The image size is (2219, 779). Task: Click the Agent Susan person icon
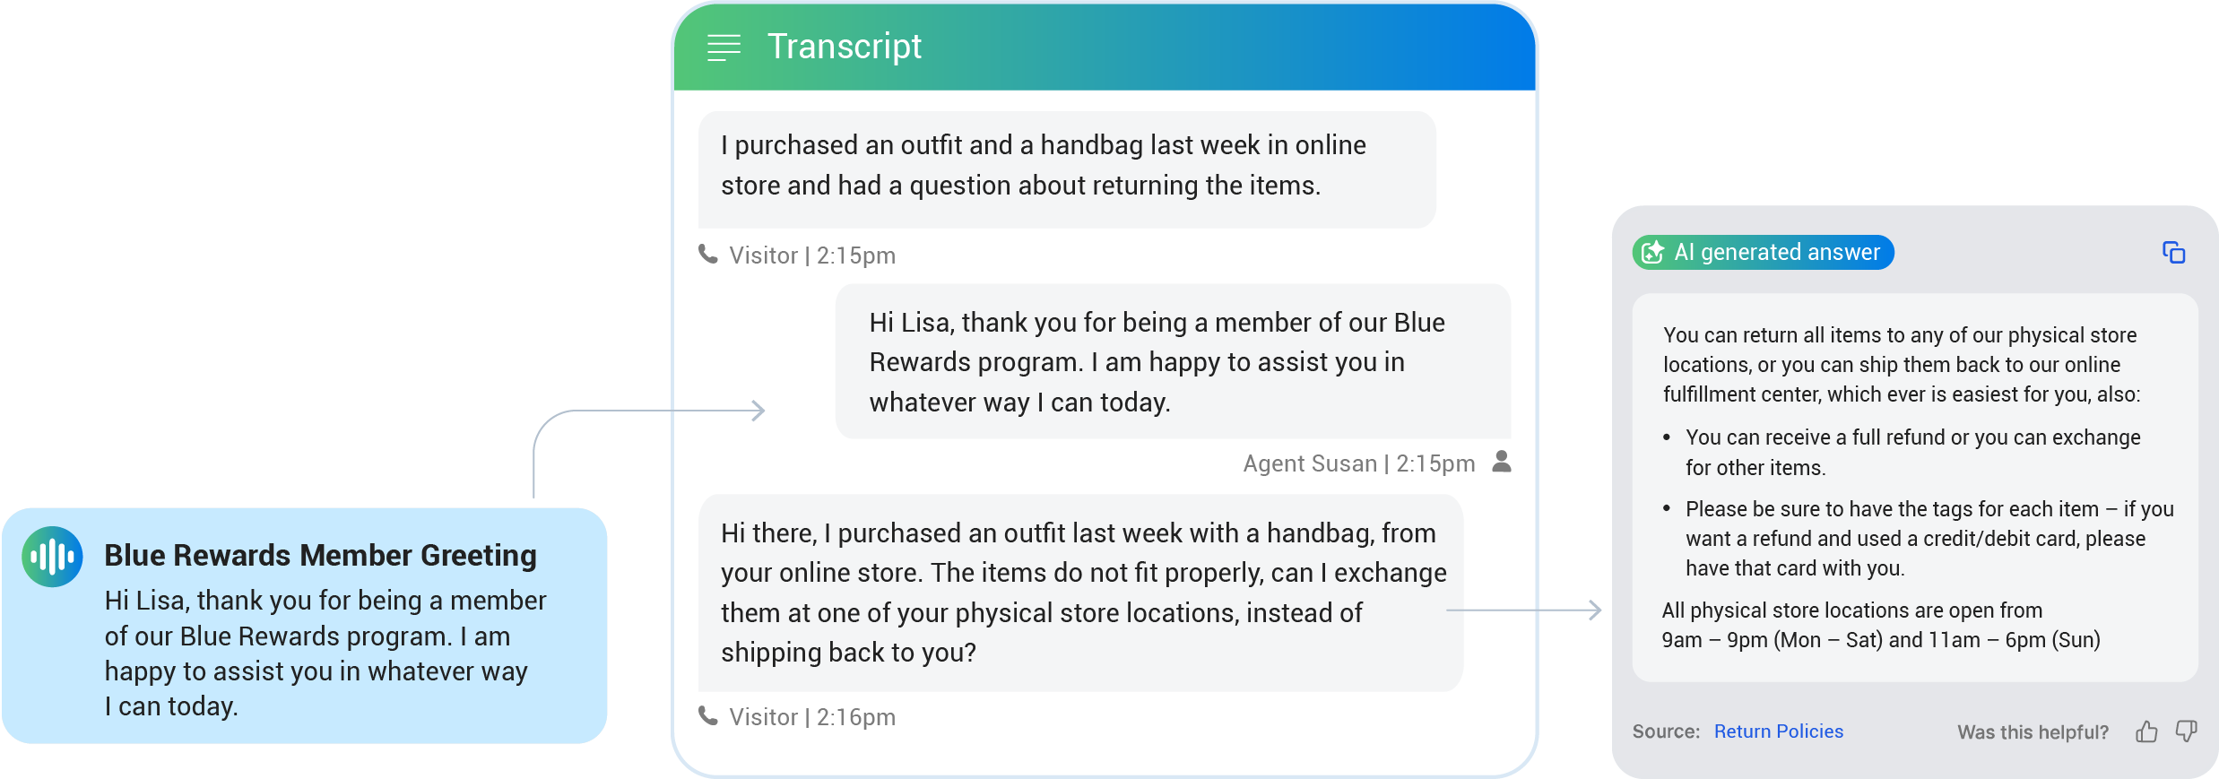(x=1502, y=462)
